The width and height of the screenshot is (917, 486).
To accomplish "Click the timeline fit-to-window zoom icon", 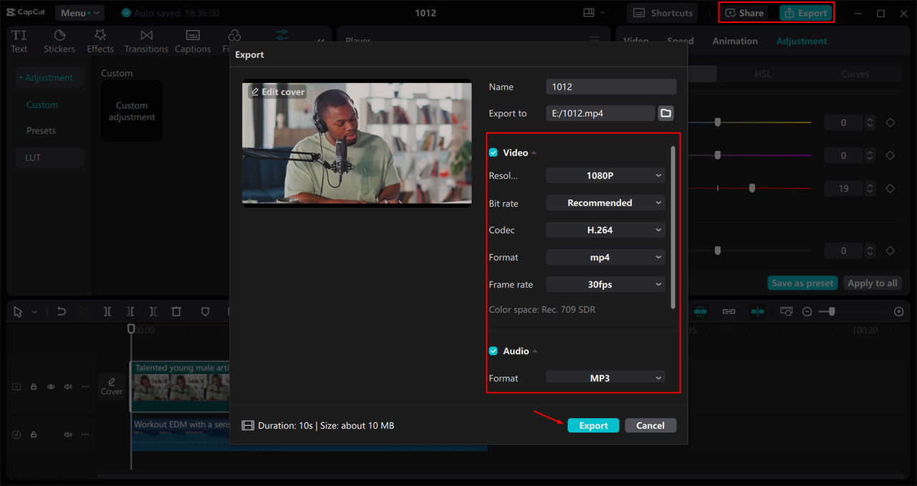I will 786,311.
